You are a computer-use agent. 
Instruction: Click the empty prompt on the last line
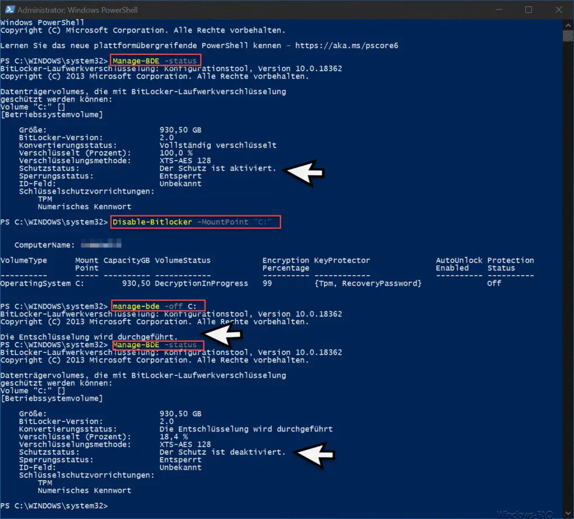click(x=54, y=506)
